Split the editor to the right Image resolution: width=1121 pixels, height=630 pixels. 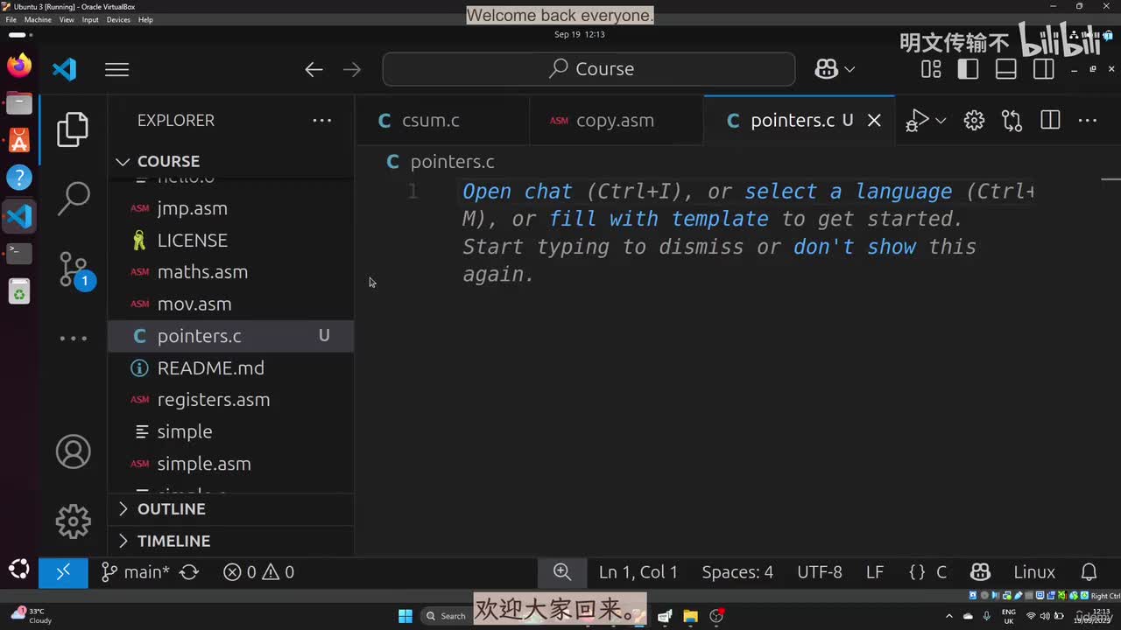pyautogui.click(x=1050, y=121)
